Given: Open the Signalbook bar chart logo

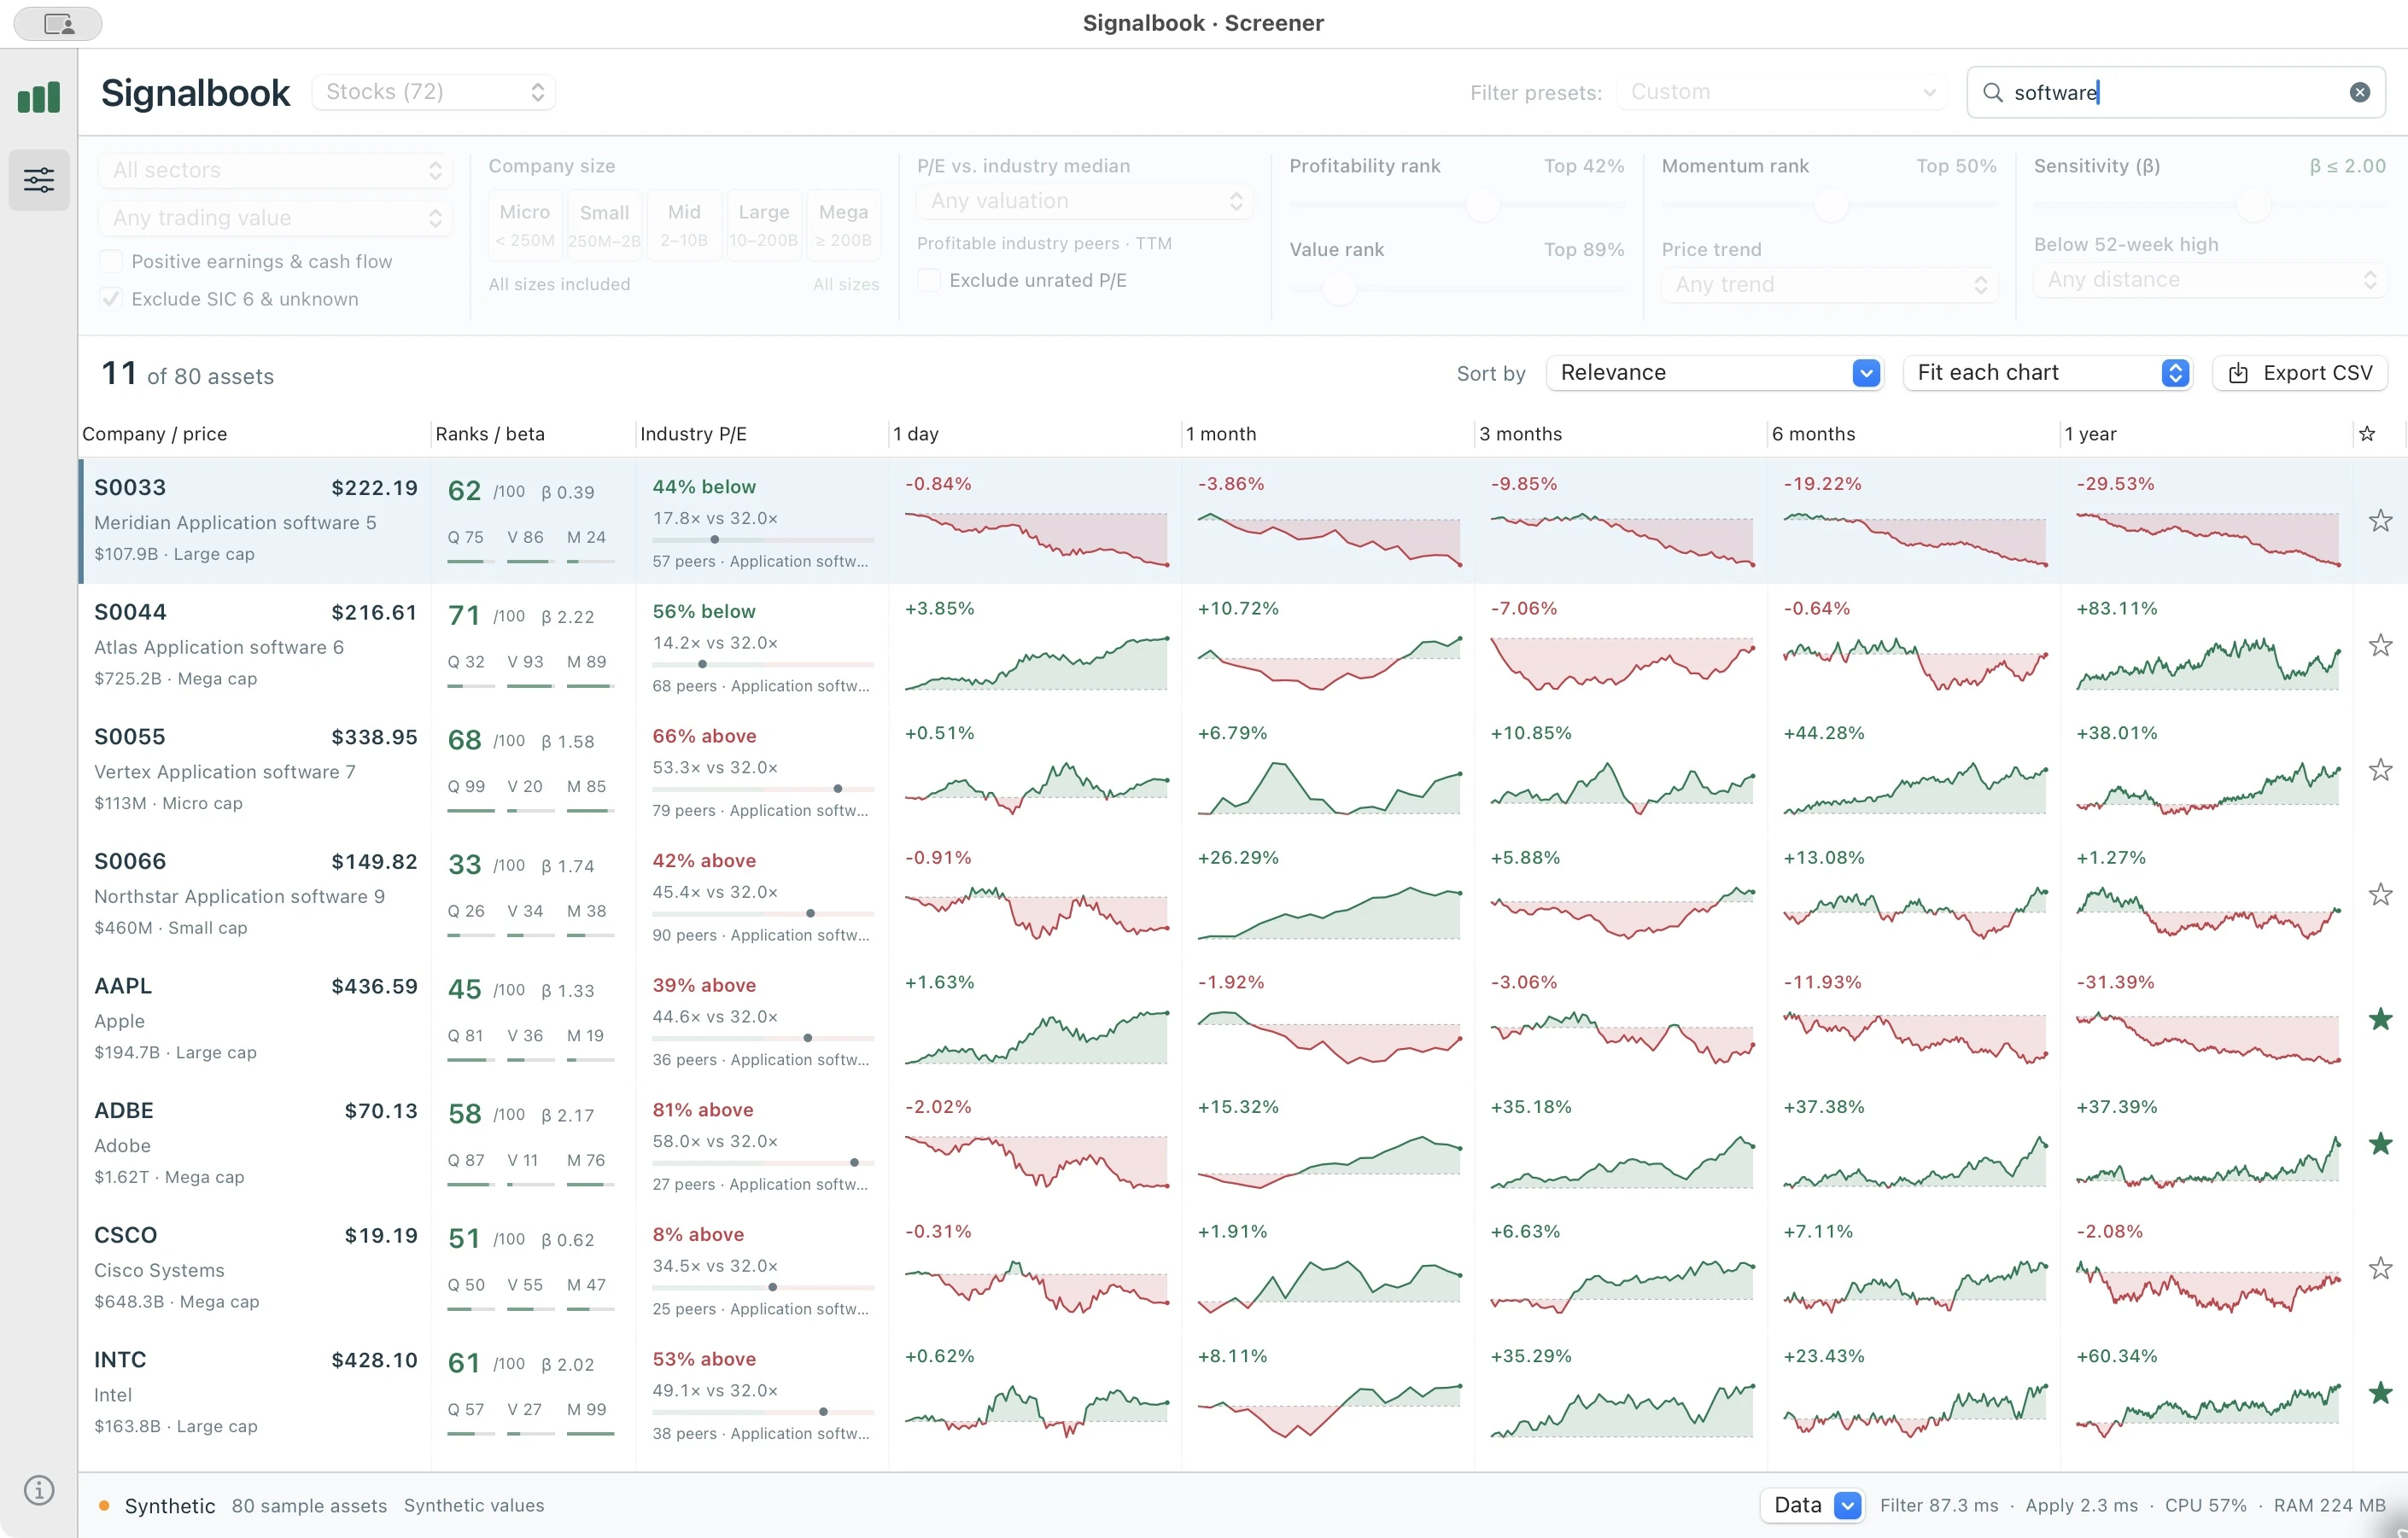Looking at the screenshot, I should [39, 98].
